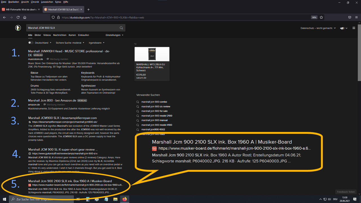Click the megaphone icon near Datenschutz

[342, 28]
